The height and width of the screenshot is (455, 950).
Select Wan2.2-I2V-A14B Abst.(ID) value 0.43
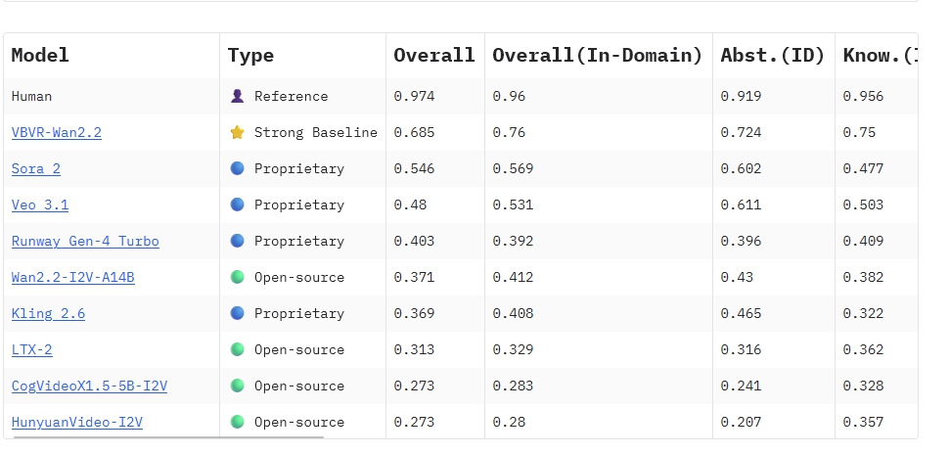pyautogui.click(x=738, y=278)
